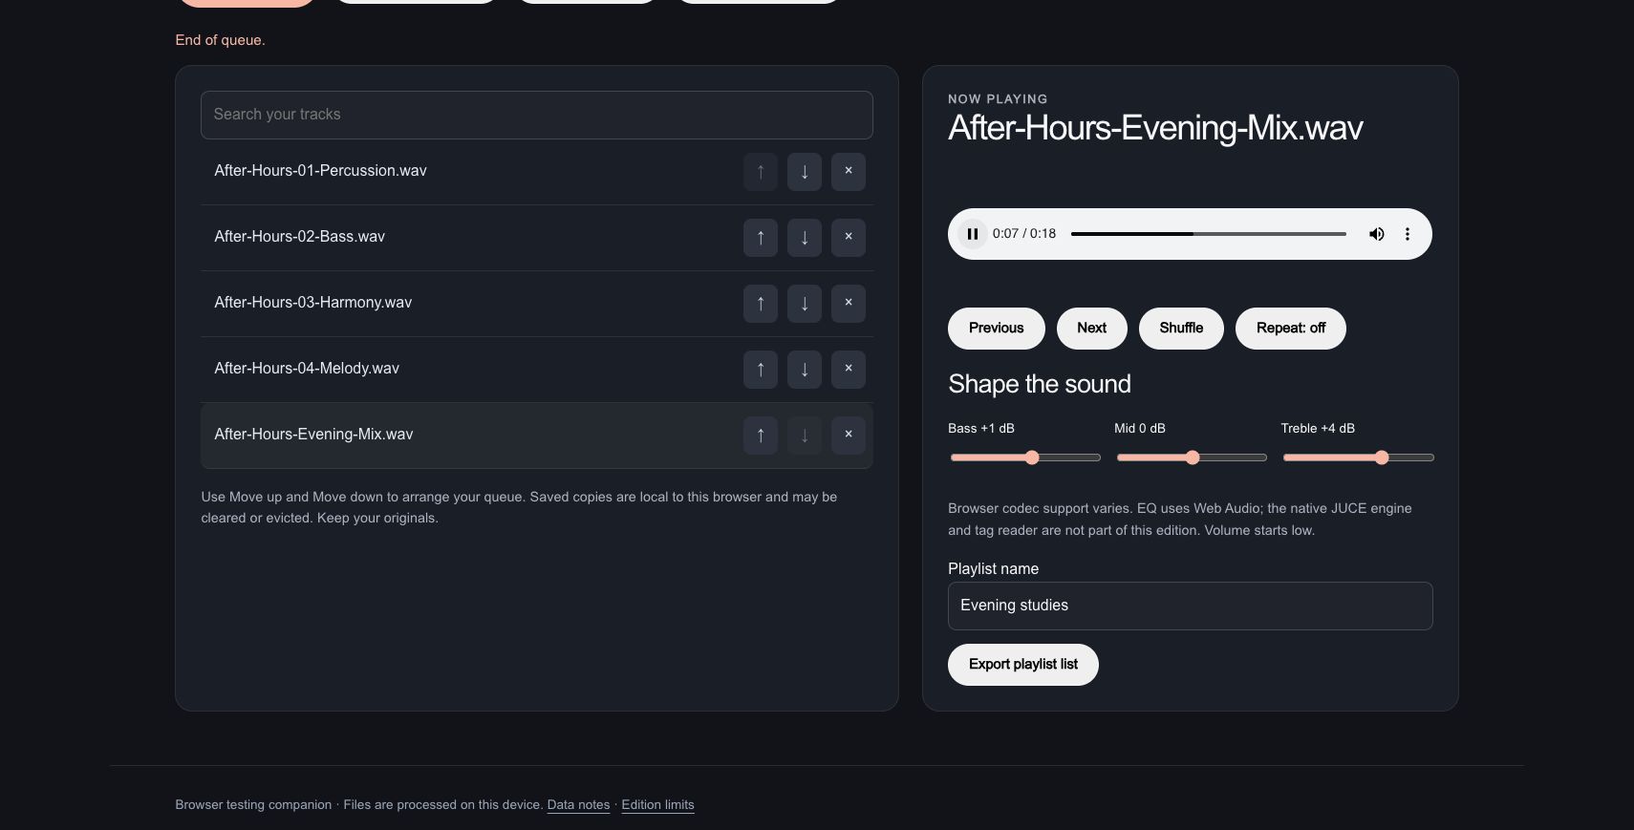
Task: Select After-Hours-02-Bass.wav track row
Action: [x=537, y=238]
